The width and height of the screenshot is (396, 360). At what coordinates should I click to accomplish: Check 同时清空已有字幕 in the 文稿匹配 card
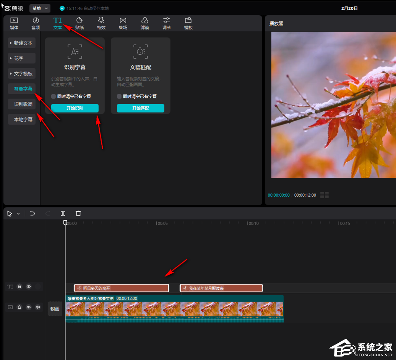point(119,96)
